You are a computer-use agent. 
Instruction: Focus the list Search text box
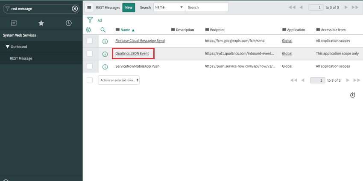click(207, 7)
